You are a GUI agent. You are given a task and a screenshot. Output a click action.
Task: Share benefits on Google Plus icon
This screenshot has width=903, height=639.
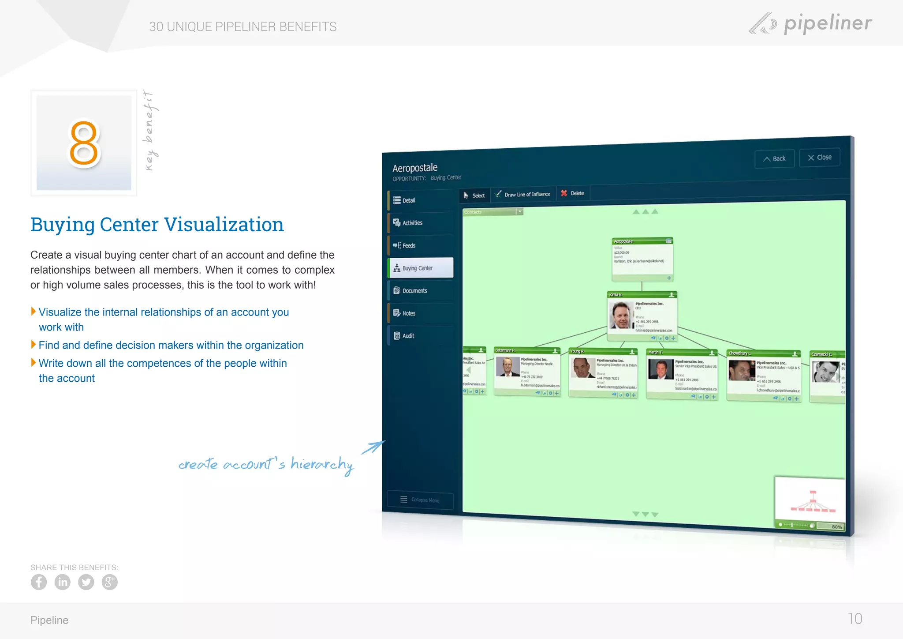coord(110,582)
